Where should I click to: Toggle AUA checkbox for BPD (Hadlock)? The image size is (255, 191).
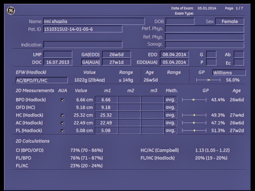coord(63,100)
